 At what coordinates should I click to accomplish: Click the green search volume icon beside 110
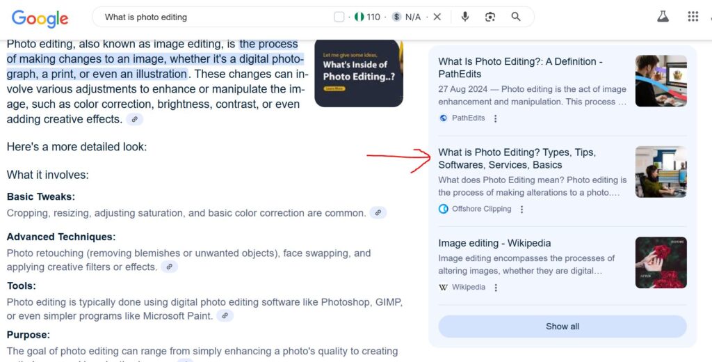pyautogui.click(x=359, y=17)
